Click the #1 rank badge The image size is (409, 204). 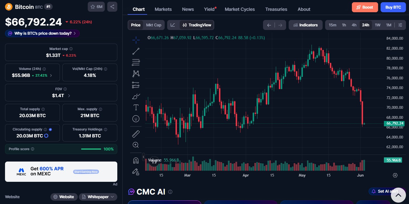(48, 7)
